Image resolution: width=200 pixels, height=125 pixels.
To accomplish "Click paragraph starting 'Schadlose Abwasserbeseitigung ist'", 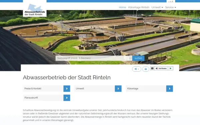I will pyautogui.click(x=98, y=115).
